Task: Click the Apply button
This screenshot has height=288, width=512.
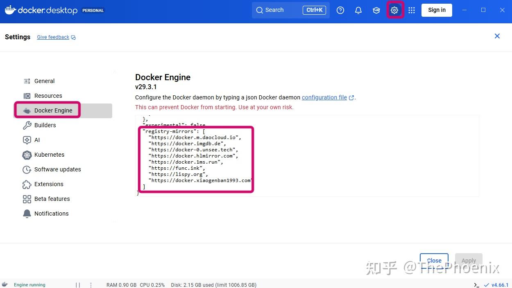Action: click(x=469, y=261)
